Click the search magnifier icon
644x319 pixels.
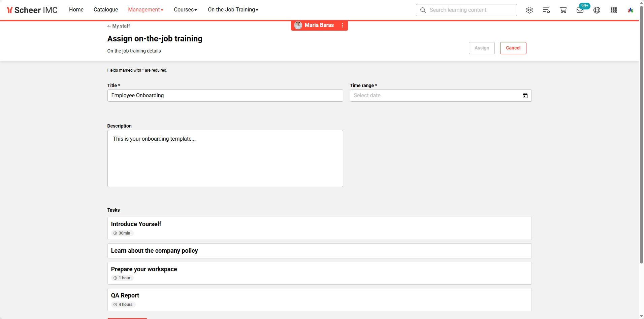pos(423,10)
